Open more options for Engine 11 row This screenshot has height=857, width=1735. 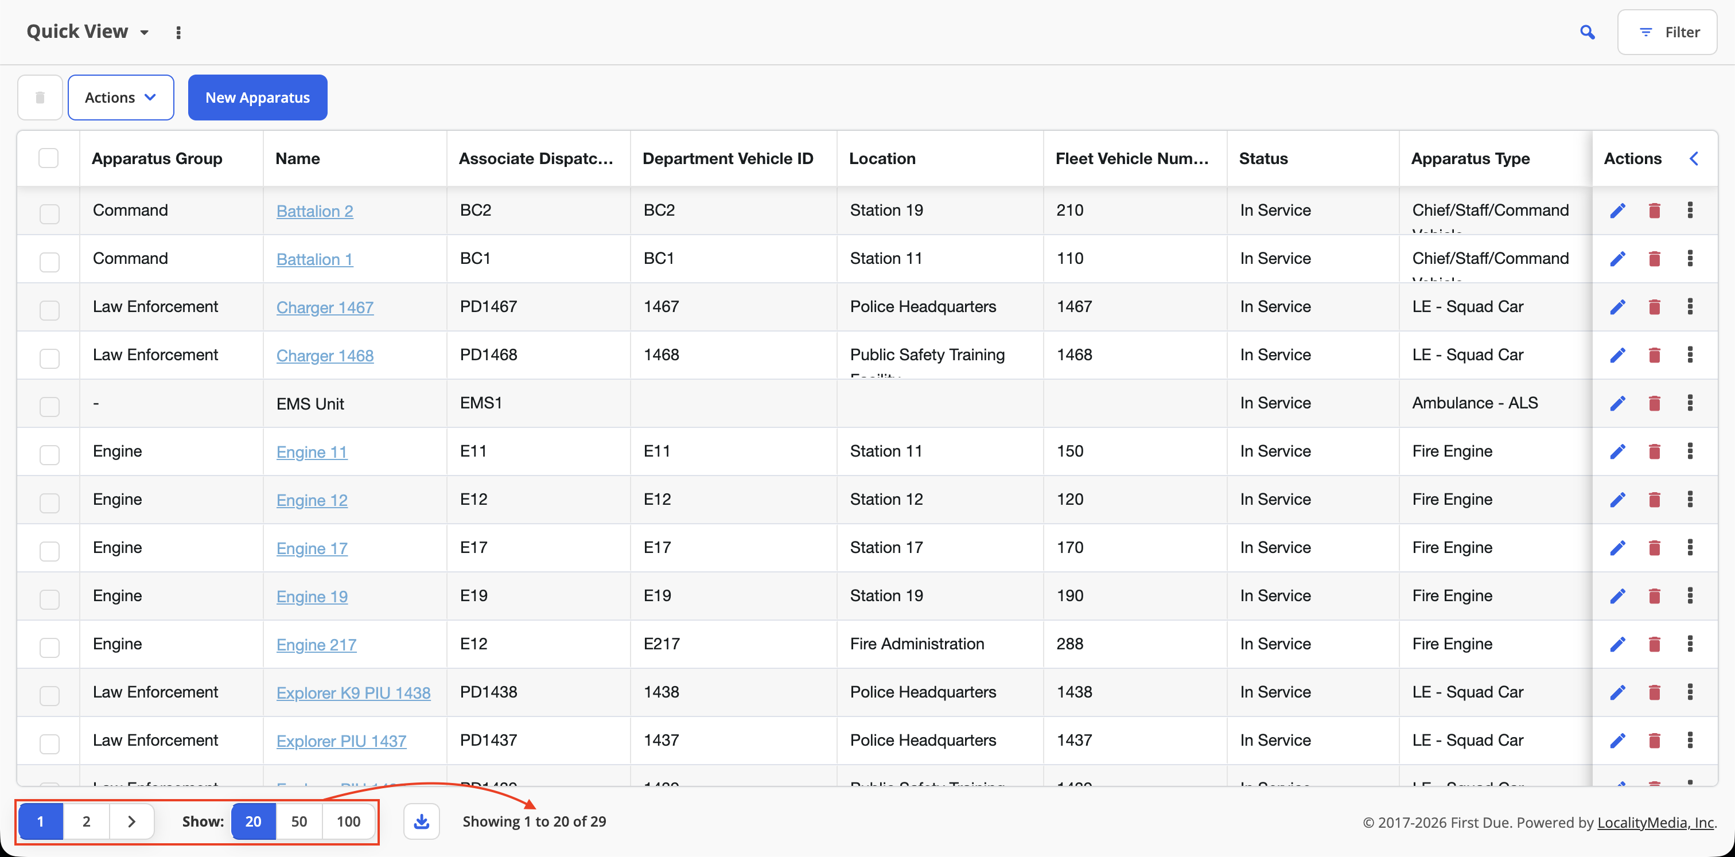pyautogui.click(x=1690, y=451)
